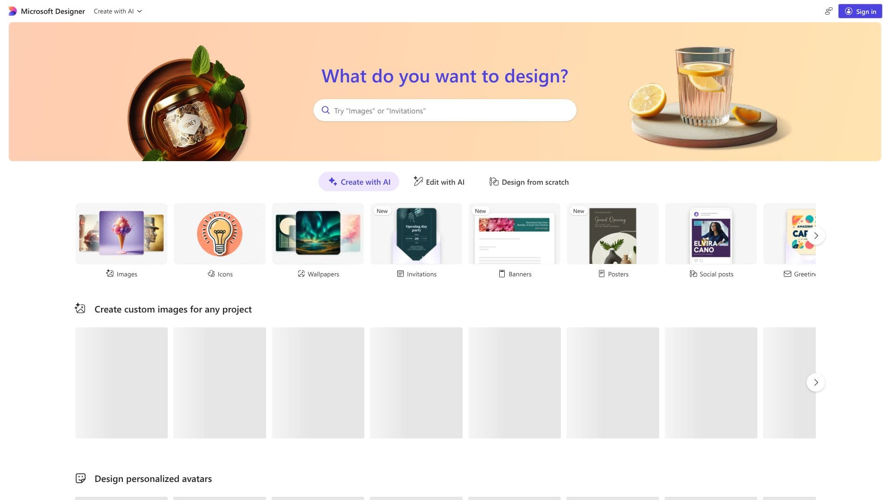Open the floral Banners thumbnail
Screen dimensions: 890x500
pyautogui.click(x=515, y=234)
